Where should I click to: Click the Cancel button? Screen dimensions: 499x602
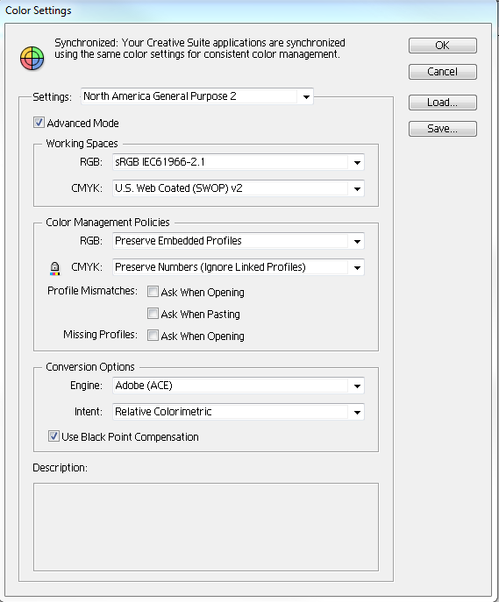(x=443, y=72)
